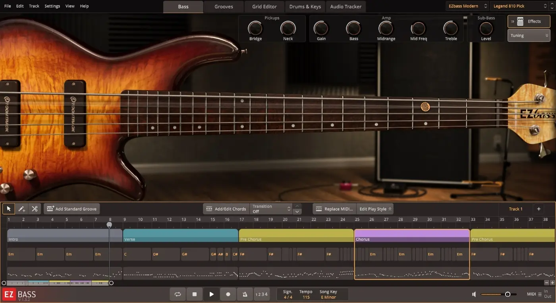
Task: Click the amp Gain knob
Action: [321, 28]
